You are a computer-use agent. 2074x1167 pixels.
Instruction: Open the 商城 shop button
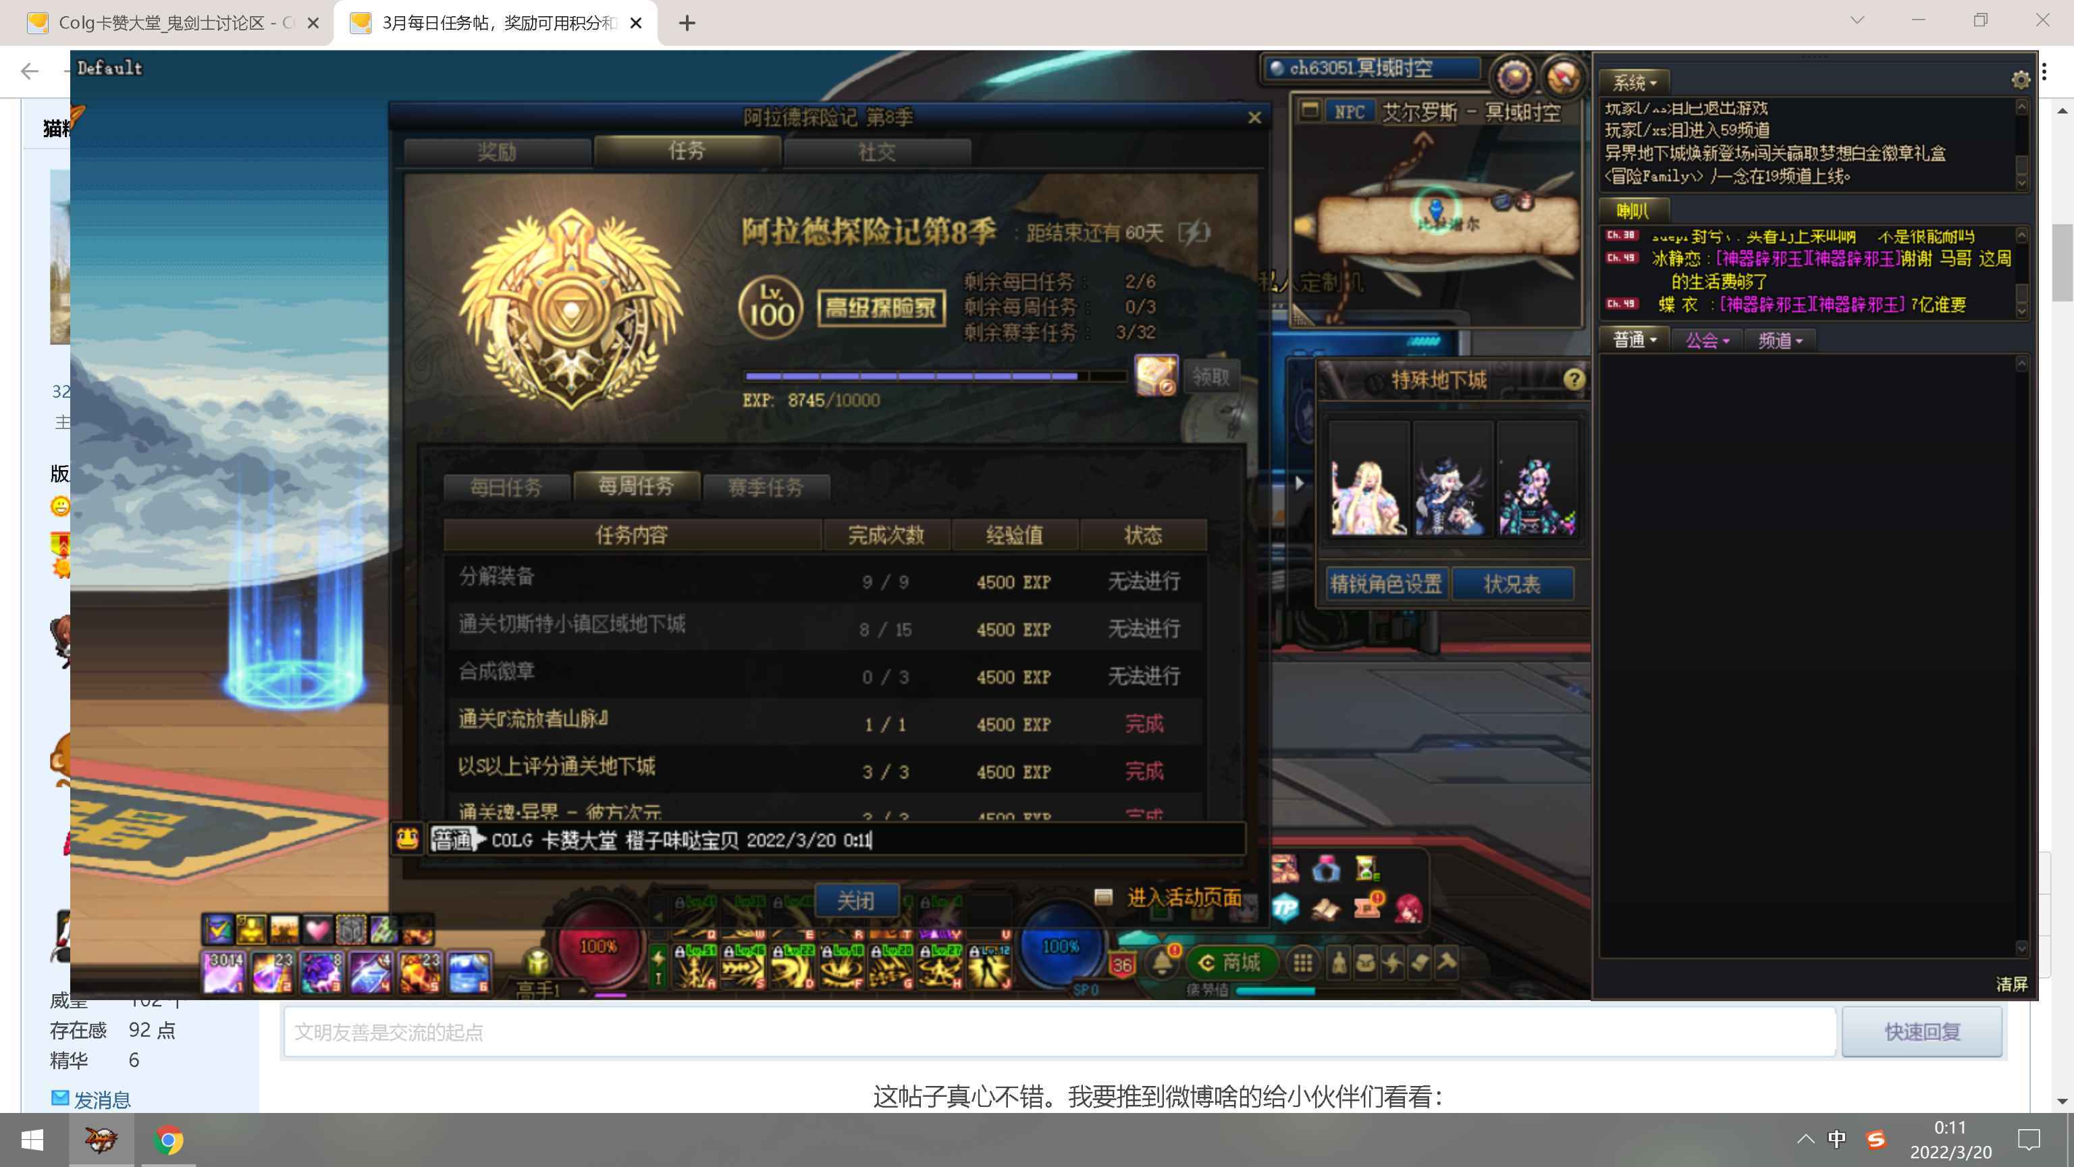tap(1232, 962)
